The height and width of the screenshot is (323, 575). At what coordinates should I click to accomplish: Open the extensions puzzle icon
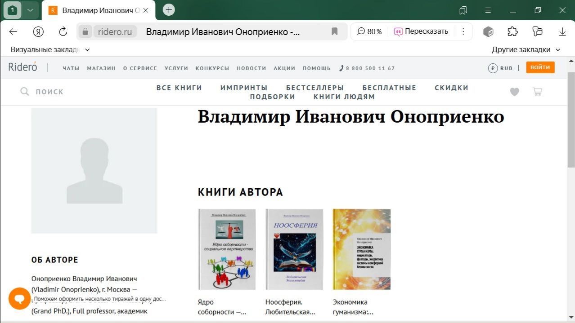512,31
